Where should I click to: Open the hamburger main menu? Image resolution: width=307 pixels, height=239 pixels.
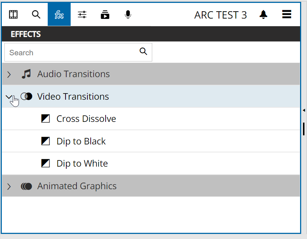pos(287,15)
